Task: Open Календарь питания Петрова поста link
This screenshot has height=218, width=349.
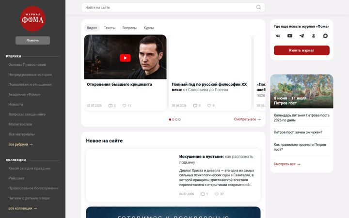Action: click(x=301, y=118)
